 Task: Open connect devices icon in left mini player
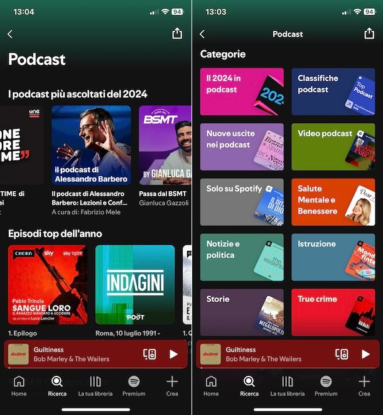click(149, 354)
